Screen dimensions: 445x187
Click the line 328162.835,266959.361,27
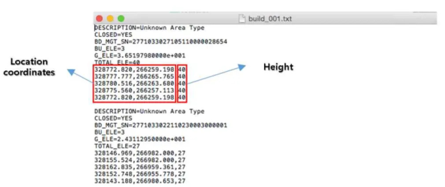click(140, 167)
